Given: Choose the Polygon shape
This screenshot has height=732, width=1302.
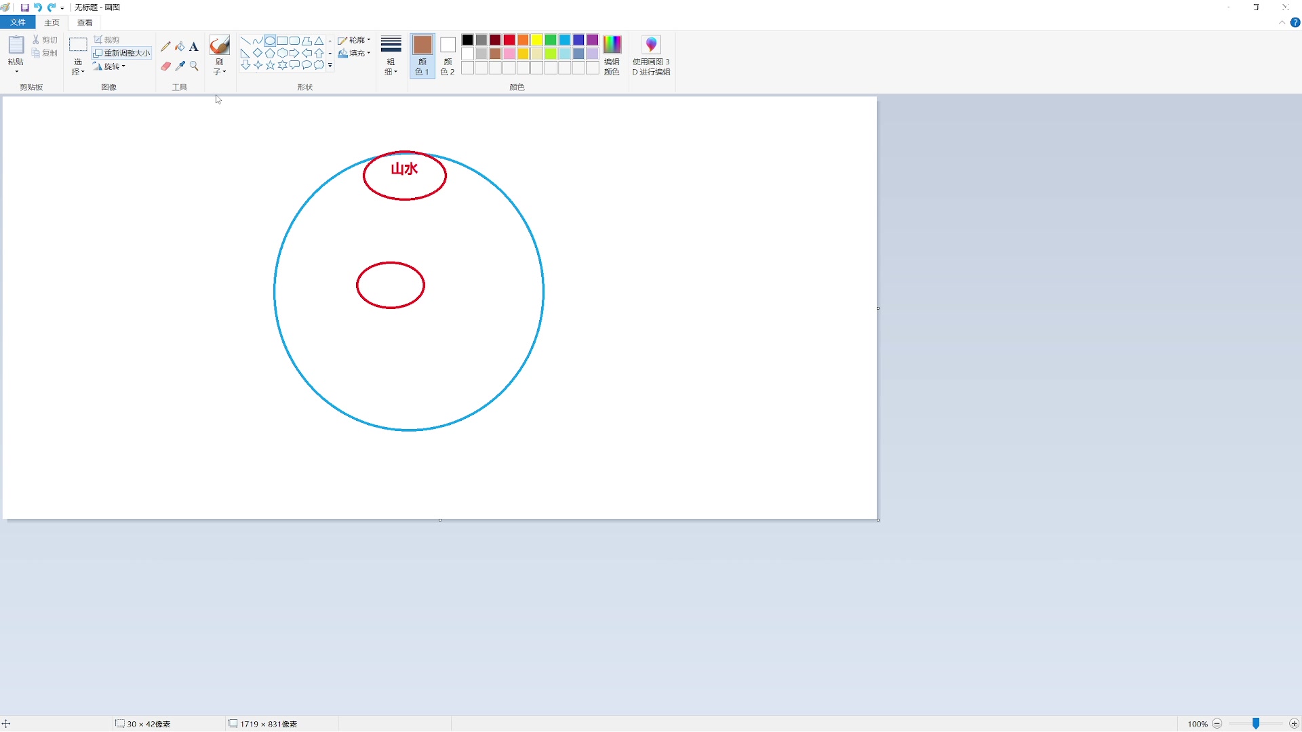Looking at the screenshot, I should pyautogui.click(x=307, y=41).
